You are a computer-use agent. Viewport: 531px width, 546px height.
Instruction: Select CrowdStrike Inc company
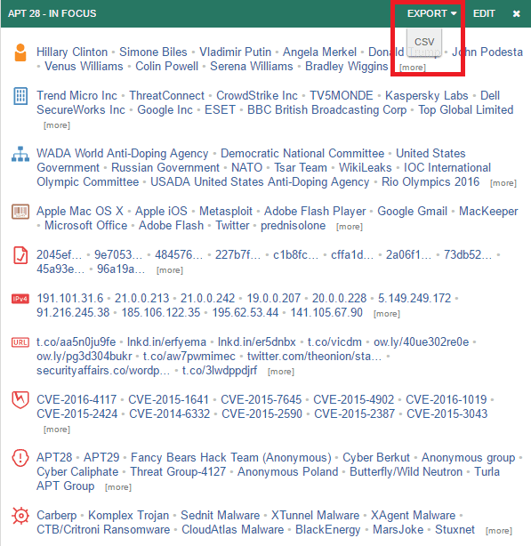point(257,95)
